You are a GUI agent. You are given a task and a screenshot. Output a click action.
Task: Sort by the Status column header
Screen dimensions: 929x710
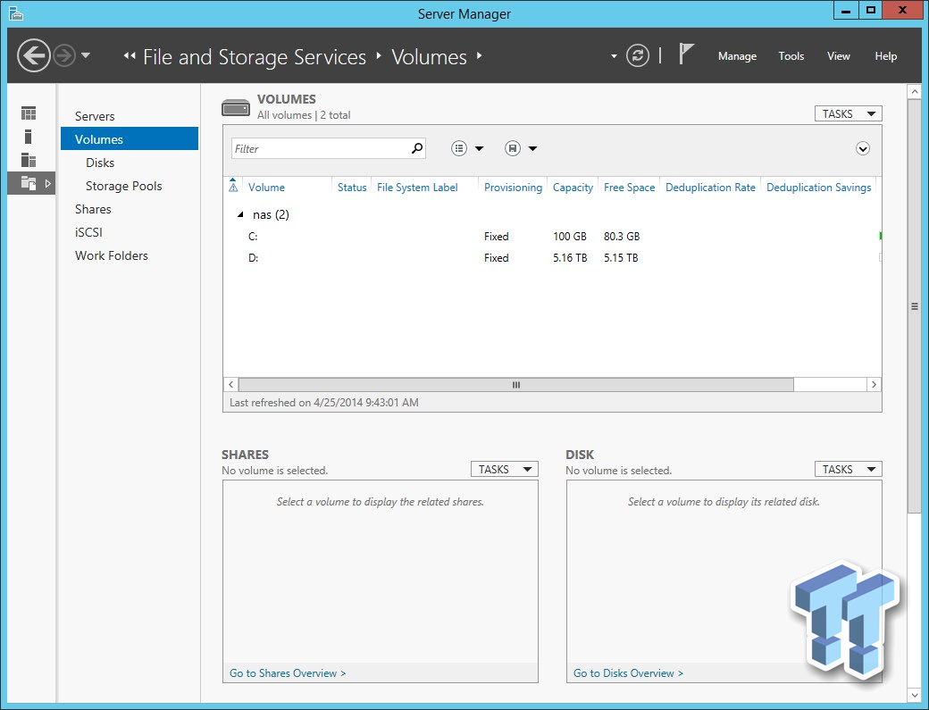(352, 188)
